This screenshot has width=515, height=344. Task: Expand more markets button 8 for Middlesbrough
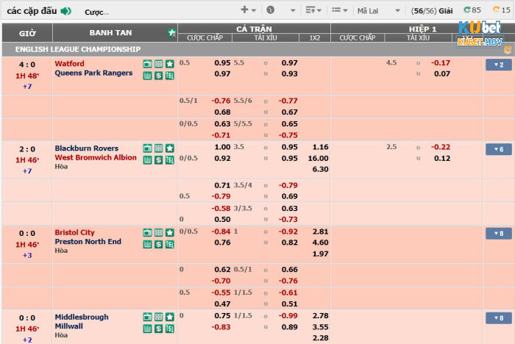[499, 318]
